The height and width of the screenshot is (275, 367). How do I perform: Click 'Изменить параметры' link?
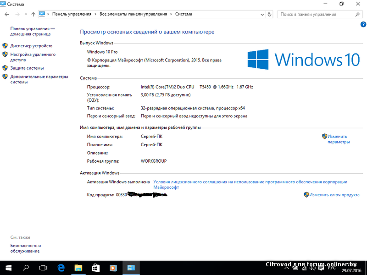pyautogui.click(x=339, y=139)
